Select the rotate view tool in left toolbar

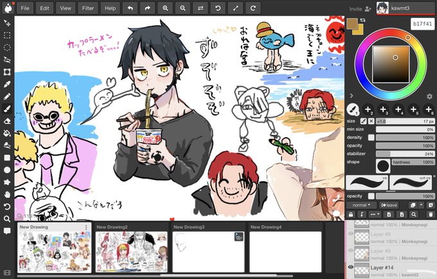pyautogui.click(x=7, y=206)
